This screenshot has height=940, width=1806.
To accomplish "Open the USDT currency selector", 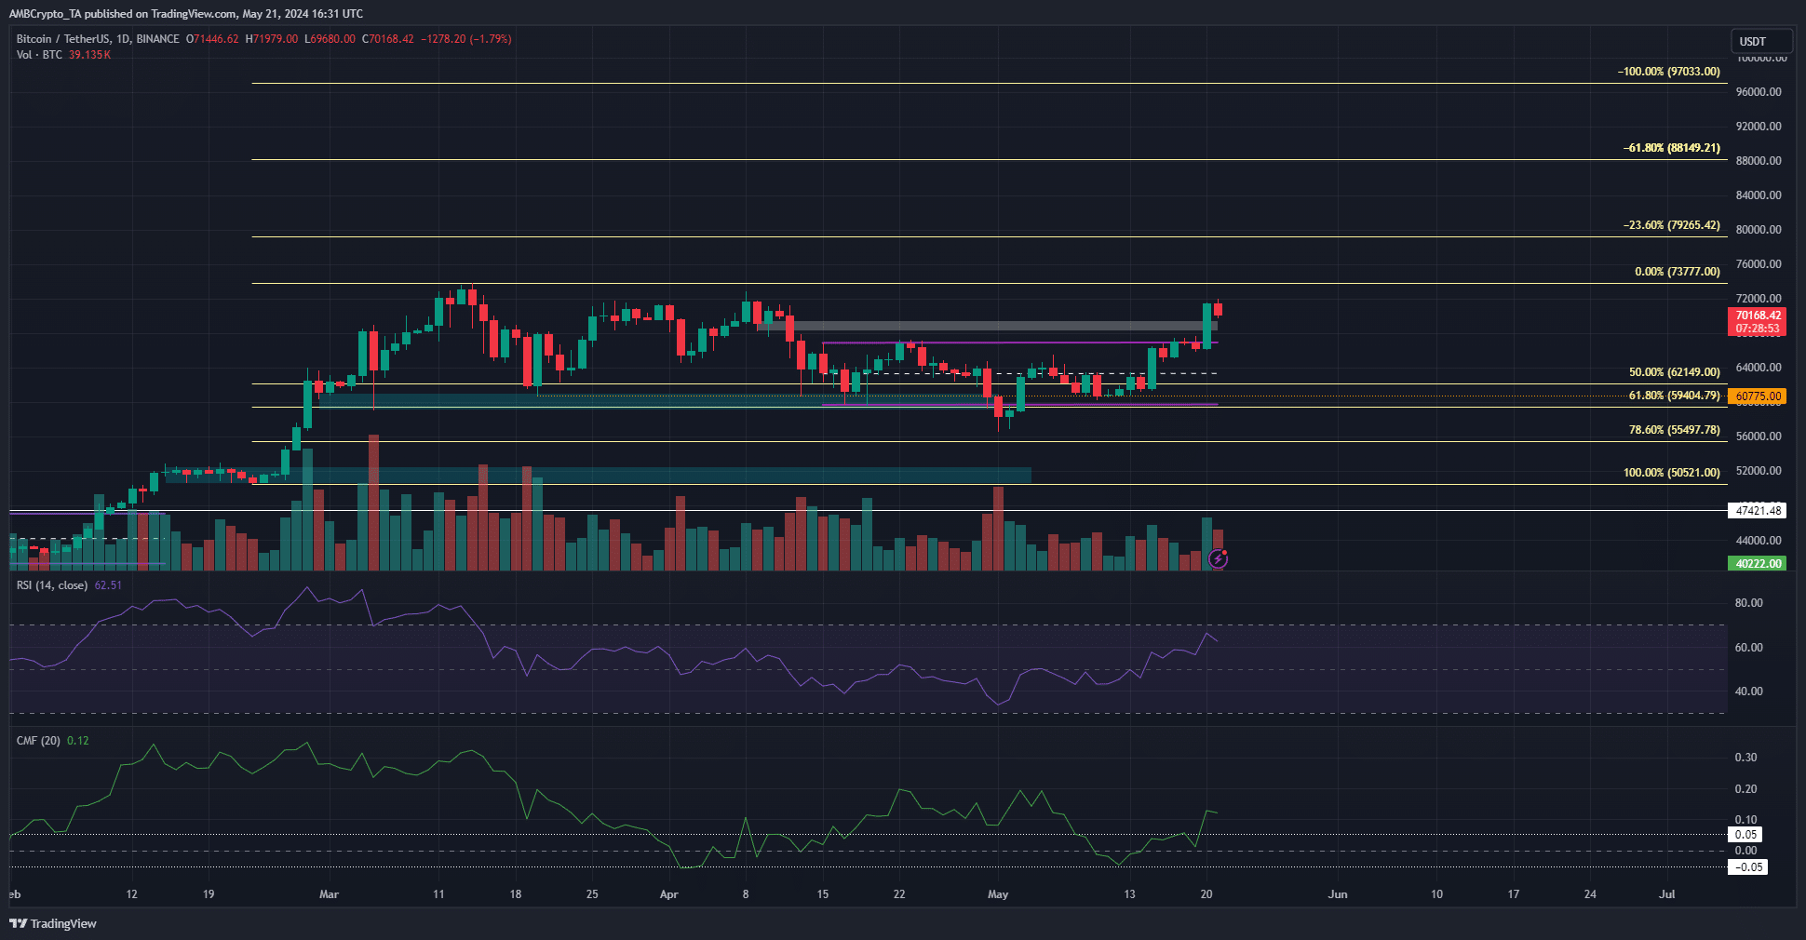I will tap(1761, 41).
